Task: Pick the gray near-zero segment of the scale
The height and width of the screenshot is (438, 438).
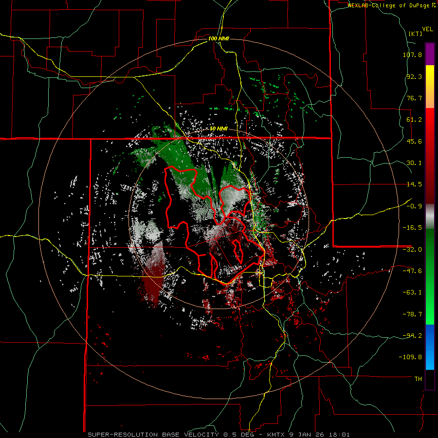Action: pyautogui.click(x=430, y=216)
